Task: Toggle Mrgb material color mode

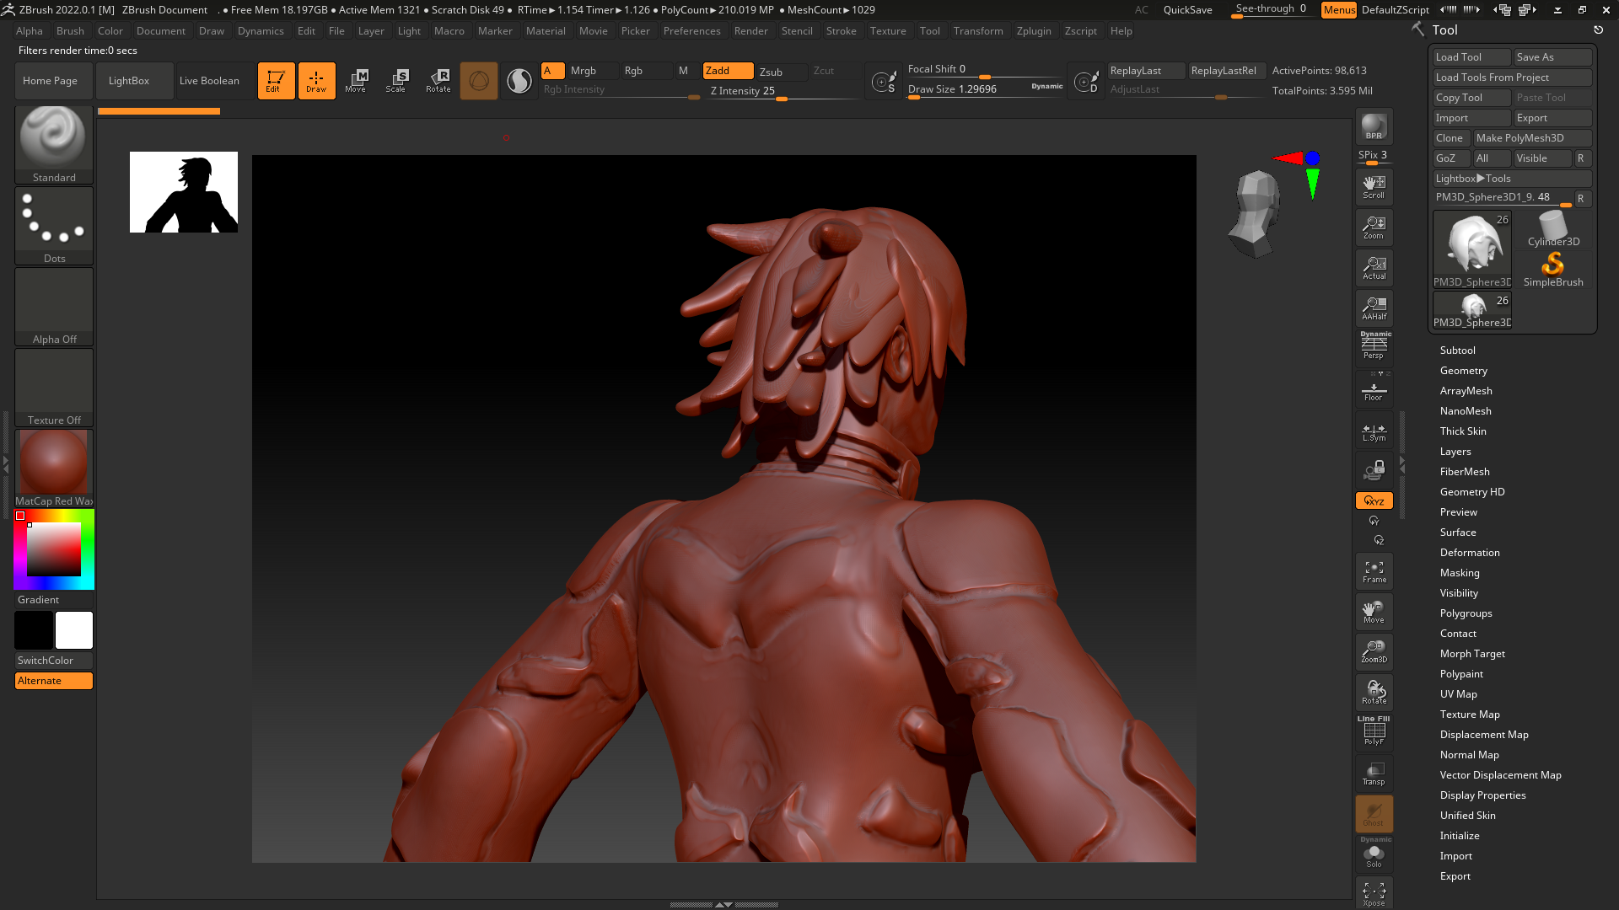Action: click(x=583, y=71)
